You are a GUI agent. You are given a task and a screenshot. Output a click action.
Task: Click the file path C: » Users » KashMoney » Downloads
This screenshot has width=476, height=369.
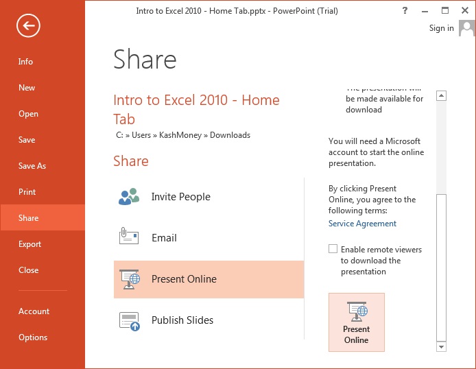tap(183, 135)
